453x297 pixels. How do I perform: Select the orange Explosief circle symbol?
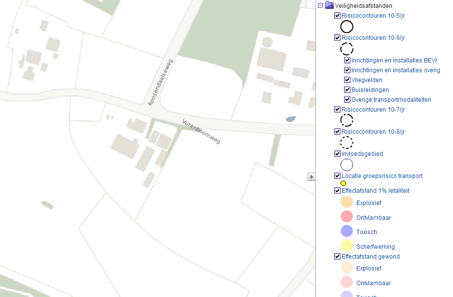(346, 202)
